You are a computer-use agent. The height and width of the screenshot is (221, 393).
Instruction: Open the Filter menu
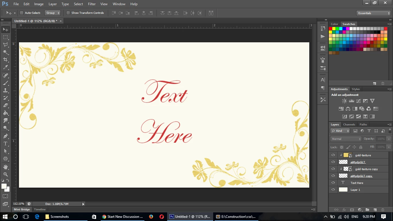(x=92, y=4)
